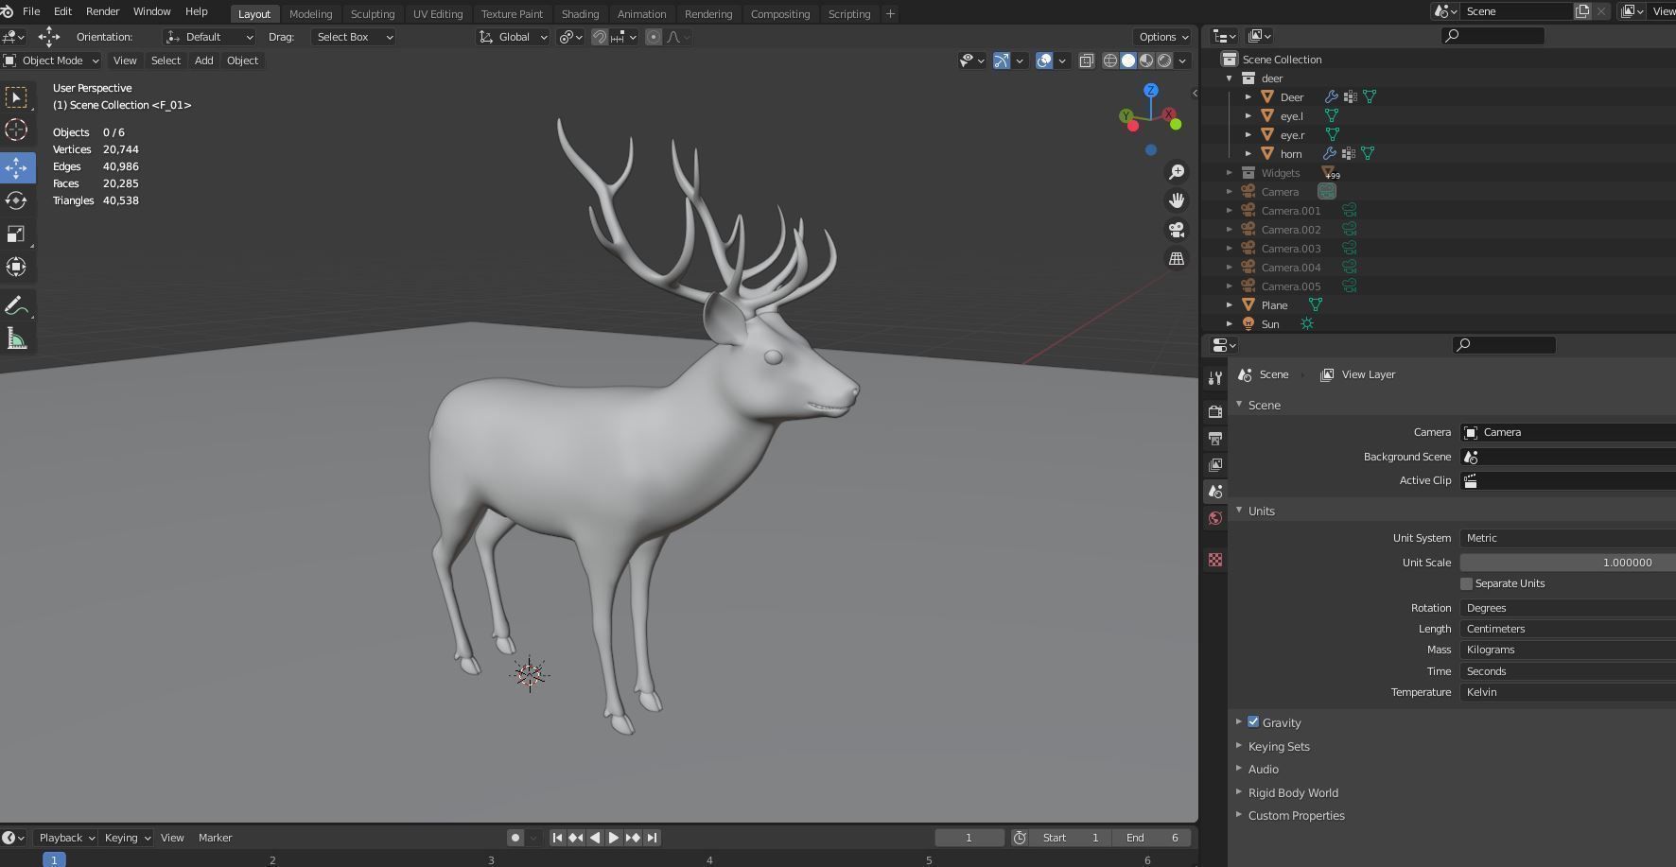Open the Rotation Degrees dropdown

click(1567, 608)
